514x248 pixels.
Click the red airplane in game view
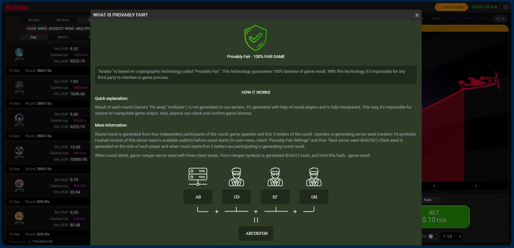(479, 81)
